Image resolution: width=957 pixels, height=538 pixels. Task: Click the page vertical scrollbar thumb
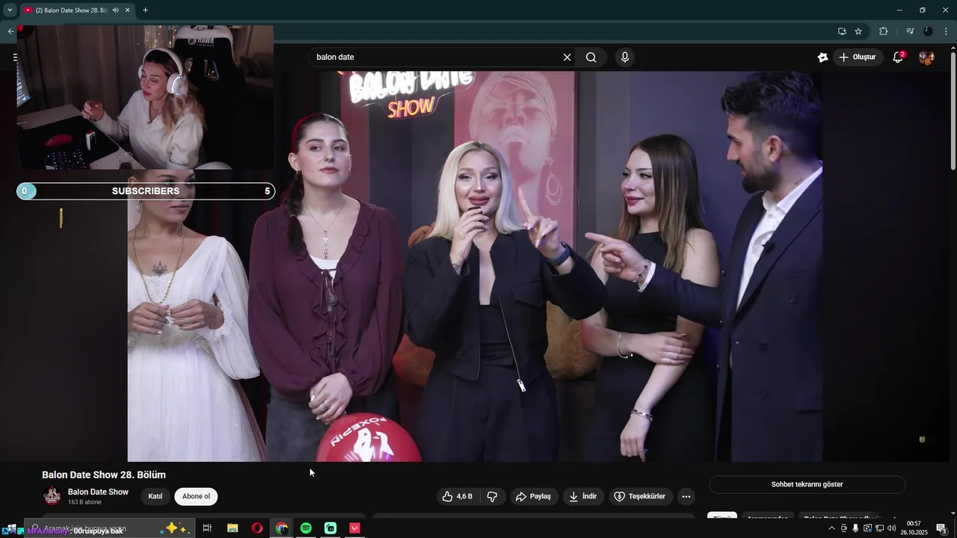[953, 110]
